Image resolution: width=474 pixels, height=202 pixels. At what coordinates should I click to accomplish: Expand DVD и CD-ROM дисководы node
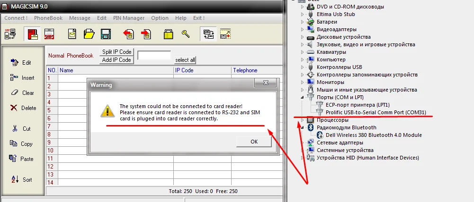tap(302, 7)
